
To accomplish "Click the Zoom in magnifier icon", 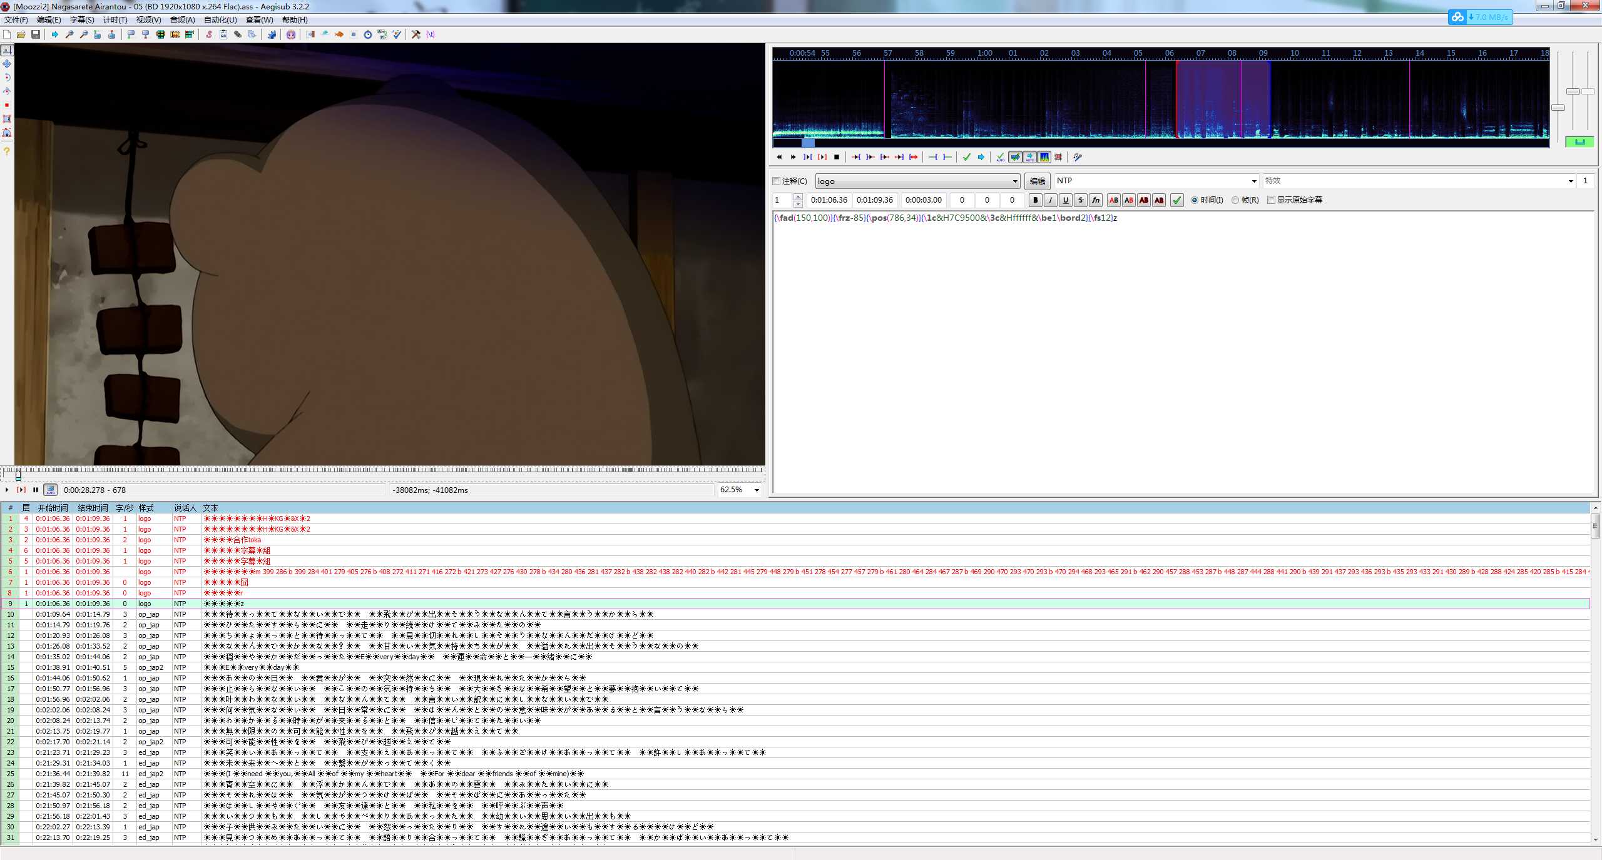I will 69,34.
